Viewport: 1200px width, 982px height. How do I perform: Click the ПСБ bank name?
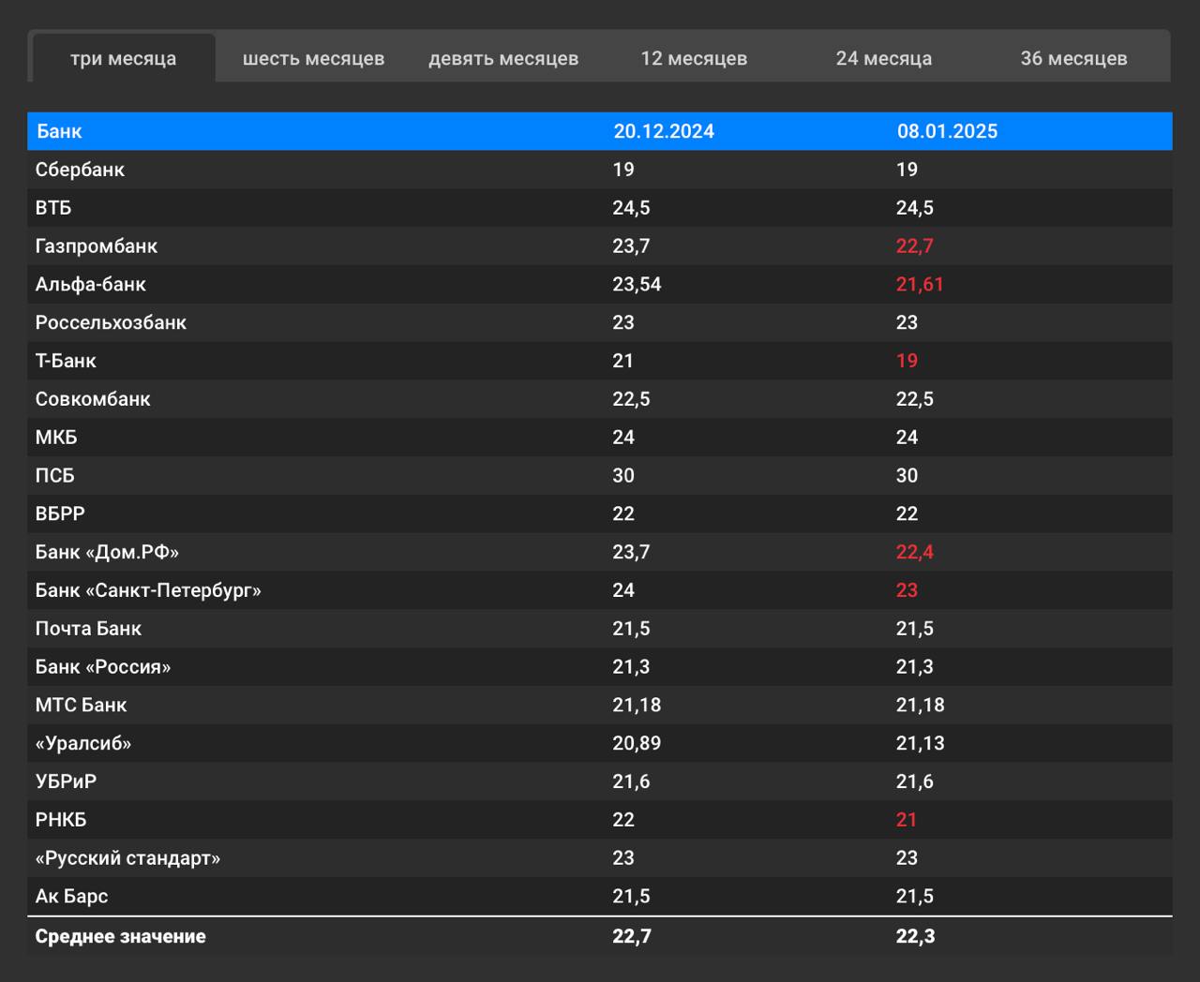[x=54, y=476]
